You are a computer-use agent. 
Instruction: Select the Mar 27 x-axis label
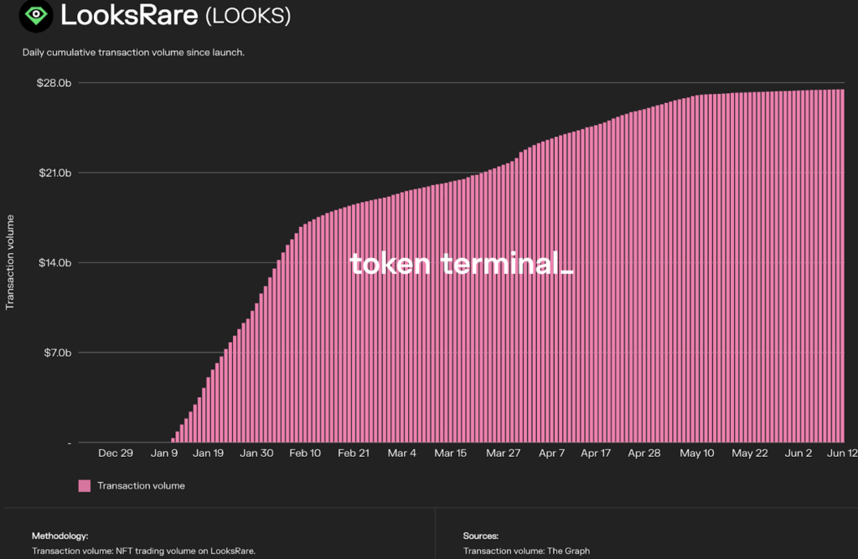point(502,453)
